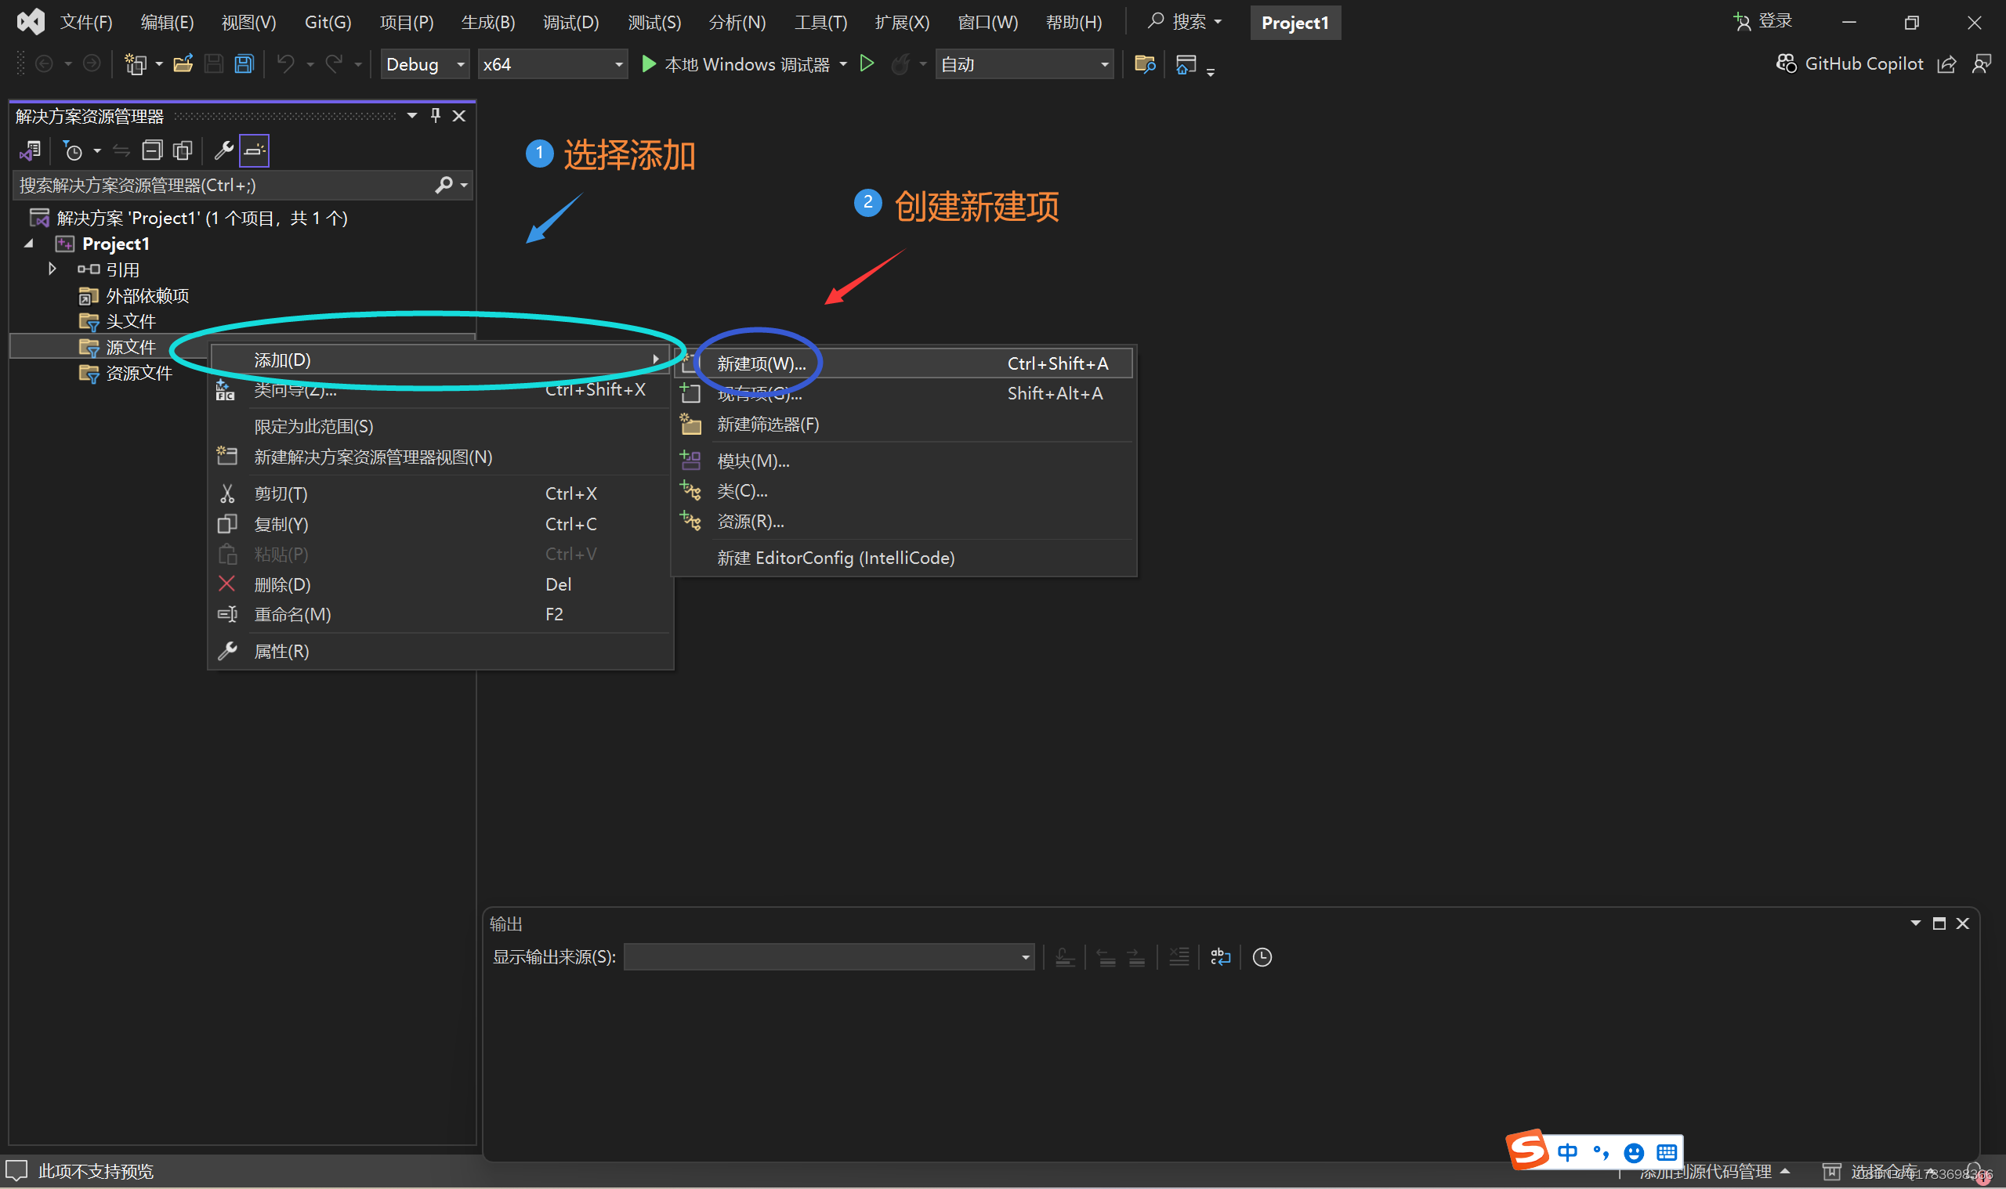The height and width of the screenshot is (1189, 2006).
Task: Click show all files icon in Solution Explorer
Action: click(183, 150)
